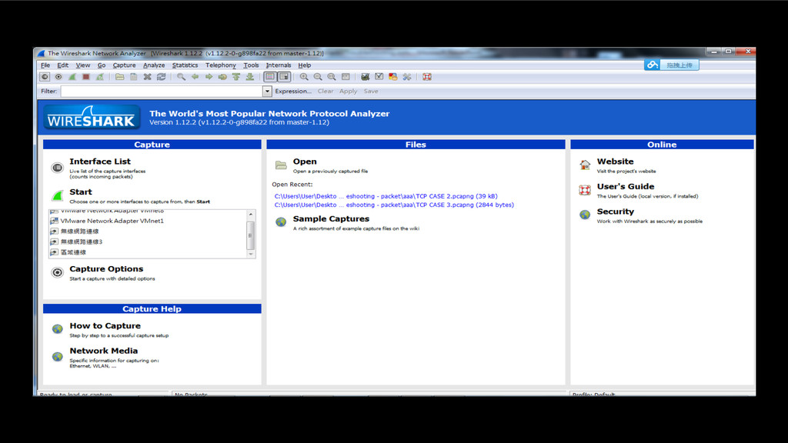Click the interface list scroll-down arrow

tap(251, 254)
